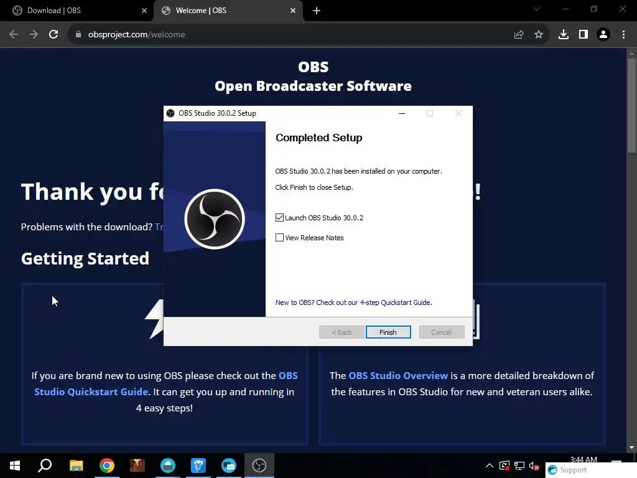Click the Support widget button
The image size is (637, 478).
[x=591, y=470]
